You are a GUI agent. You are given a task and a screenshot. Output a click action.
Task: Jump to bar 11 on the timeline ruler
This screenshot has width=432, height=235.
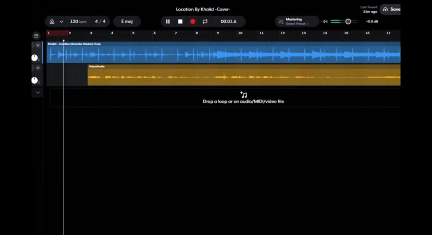click(x=261, y=33)
